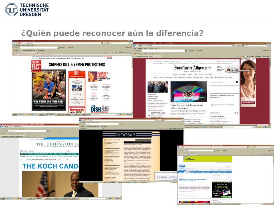Click the BLOGBAR header logo
This screenshot has width=274, height=205.
(126, 135)
